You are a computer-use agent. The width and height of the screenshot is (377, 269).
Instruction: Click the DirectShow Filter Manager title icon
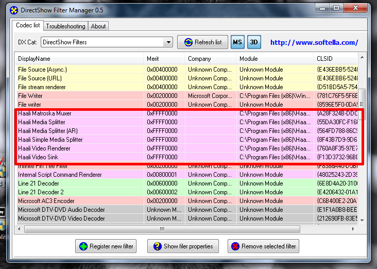[x=14, y=10]
